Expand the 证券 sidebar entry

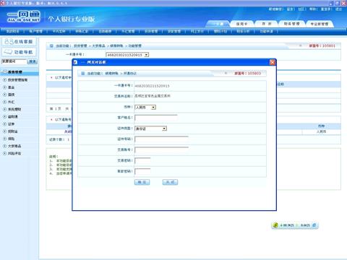point(9,124)
